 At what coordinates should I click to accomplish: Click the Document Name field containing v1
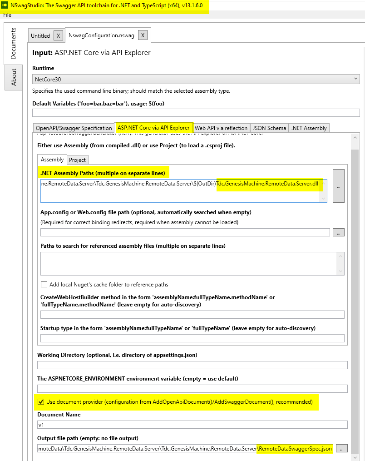coord(192,425)
